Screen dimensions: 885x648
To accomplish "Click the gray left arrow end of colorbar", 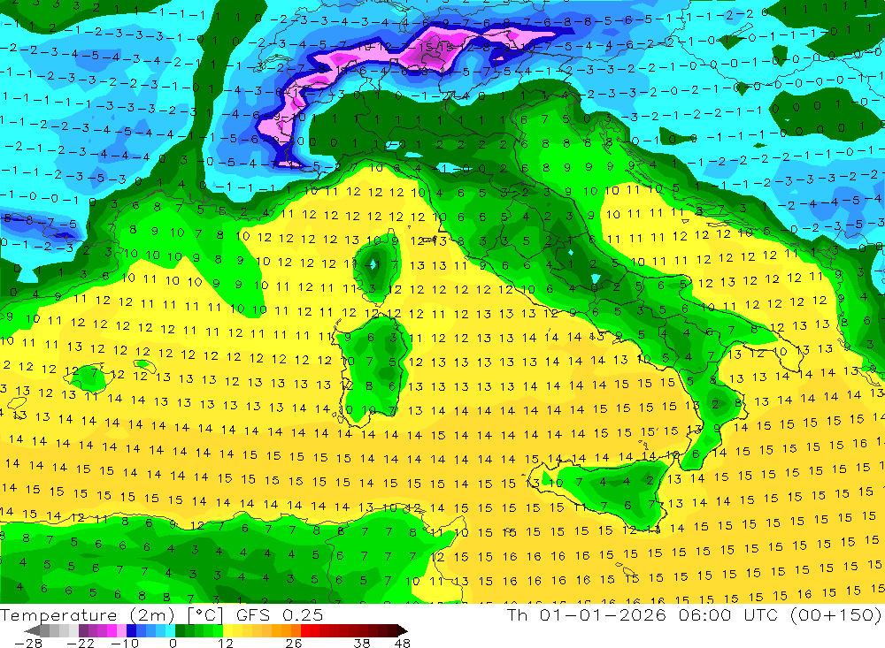I will [x=32, y=630].
